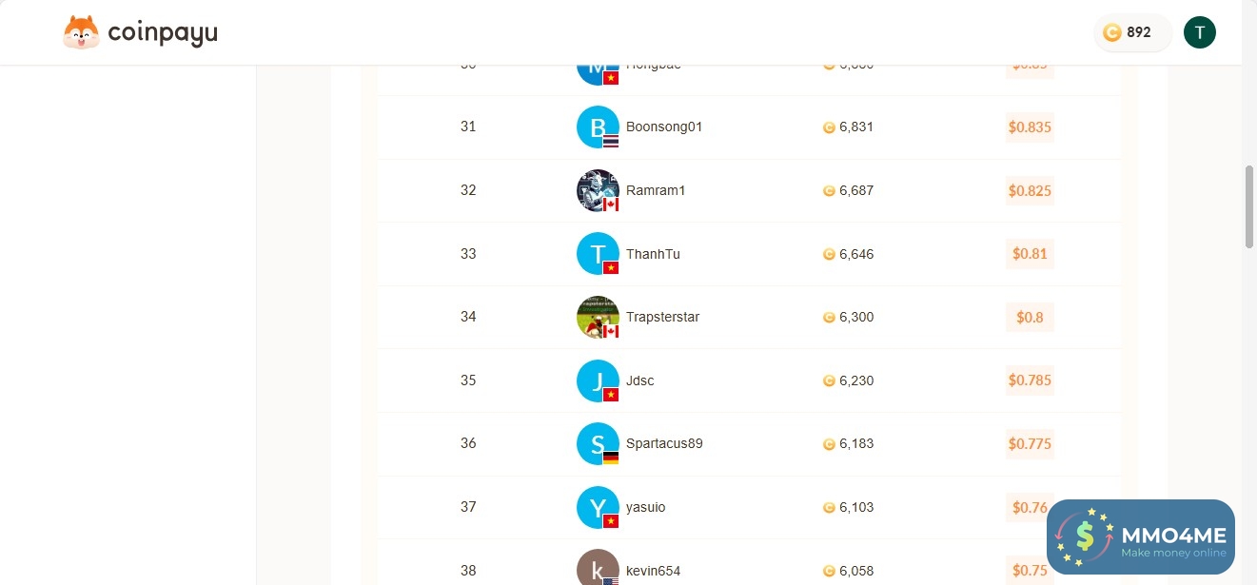Click Ramram1's profile picture
Image resolution: width=1257 pixels, height=585 pixels.
(x=598, y=190)
